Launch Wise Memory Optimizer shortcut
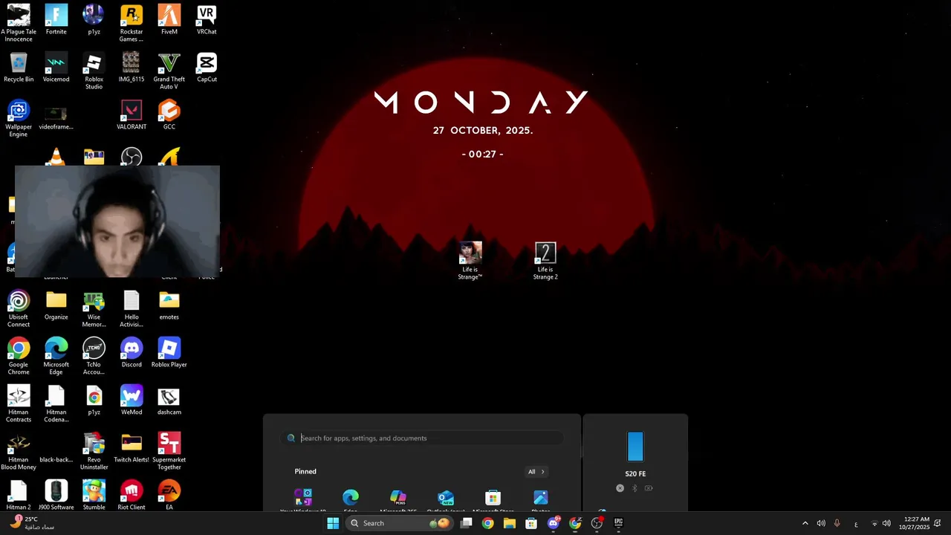The height and width of the screenshot is (535, 951). pos(94,308)
